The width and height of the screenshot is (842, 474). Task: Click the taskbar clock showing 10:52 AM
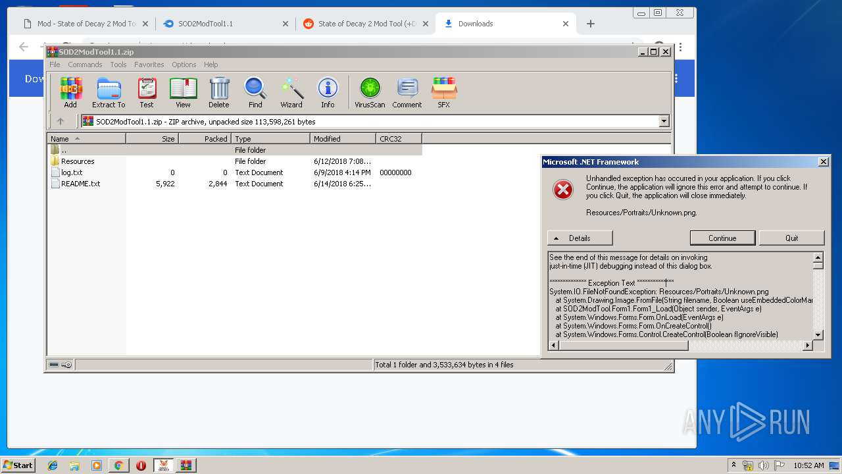pyautogui.click(x=808, y=465)
